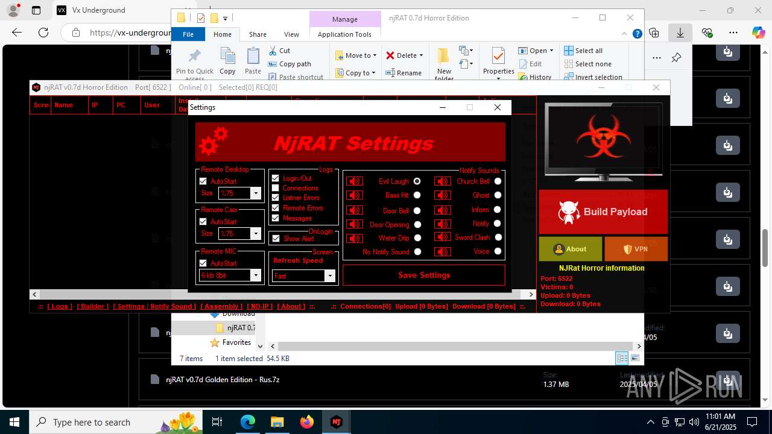Screen dimensions: 772x434
Task: Open Remote Cam Size dropdown
Action: pyautogui.click(x=256, y=234)
